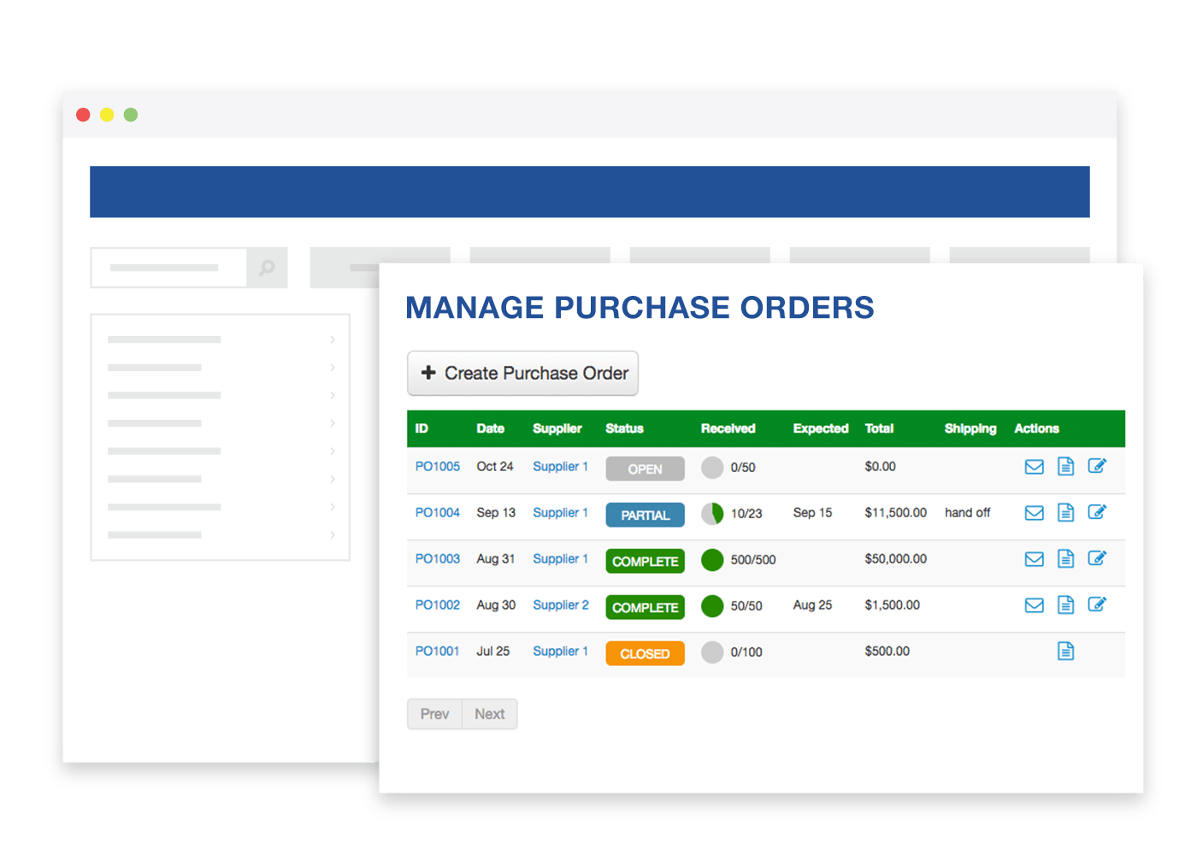
Task: Open purchase order PO1003 link
Action: tap(437, 558)
